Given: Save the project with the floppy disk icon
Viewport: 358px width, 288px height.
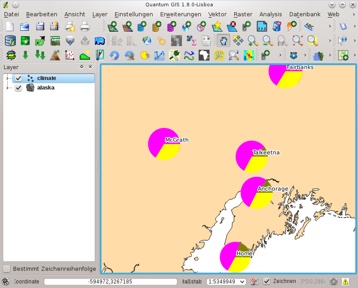Looking at the screenshot, I should coord(40,27).
